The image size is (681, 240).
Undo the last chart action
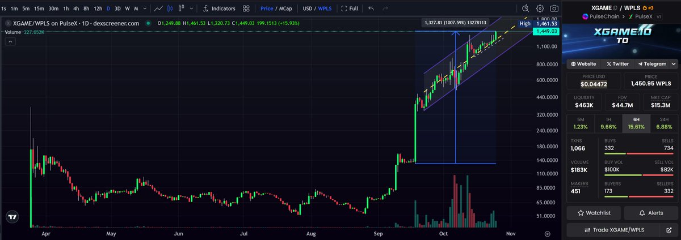pyautogui.click(x=371, y=8)
